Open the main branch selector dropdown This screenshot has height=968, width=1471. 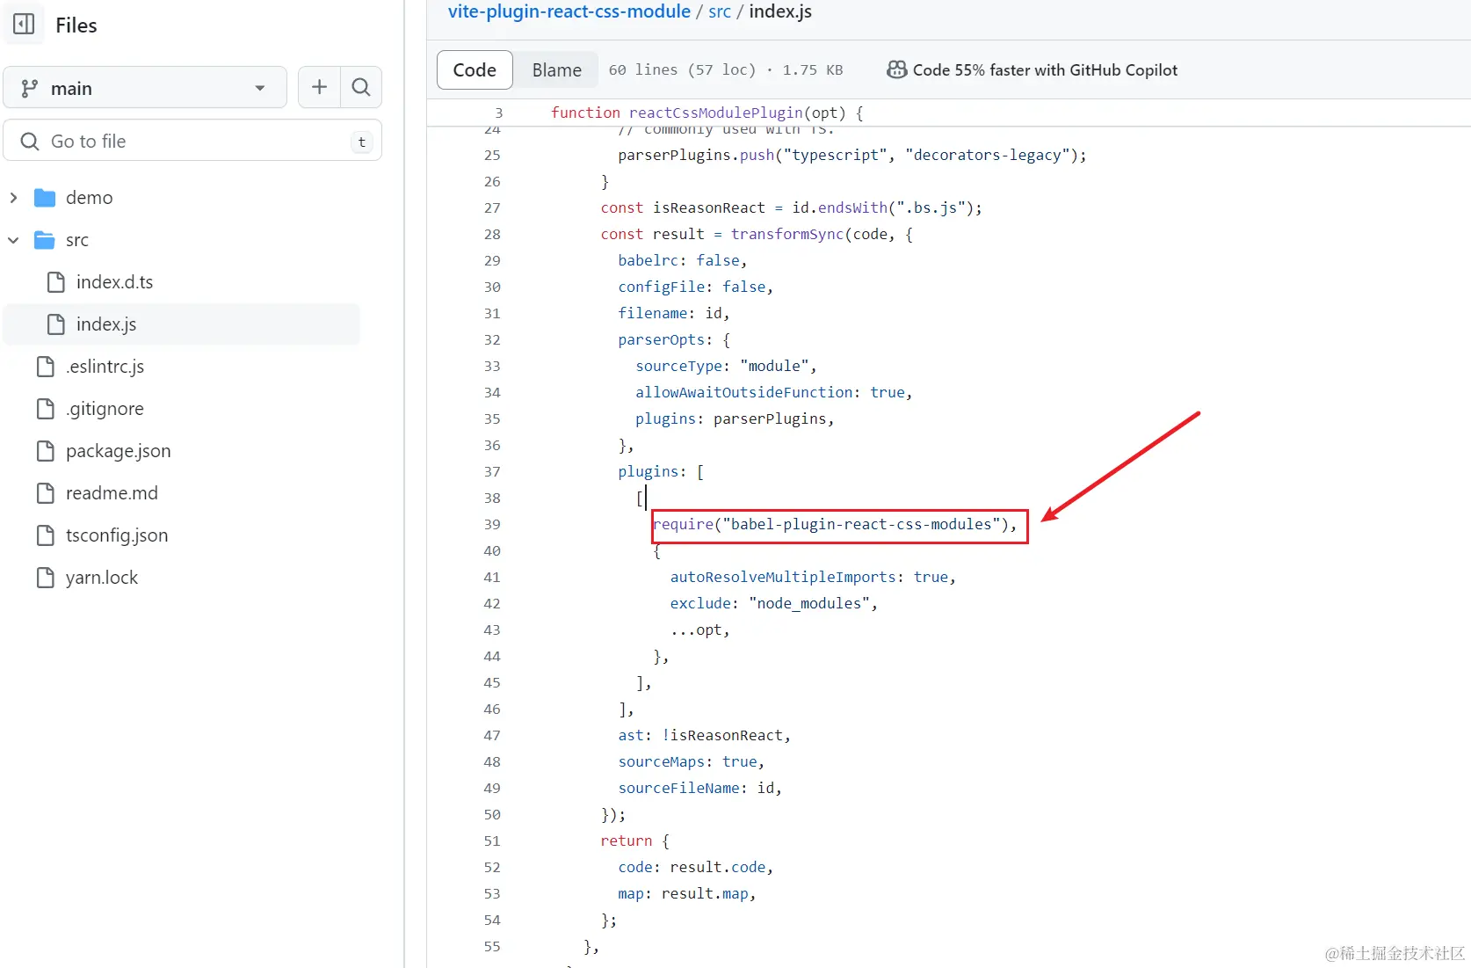pyautogui.click(x=145, y=88)
